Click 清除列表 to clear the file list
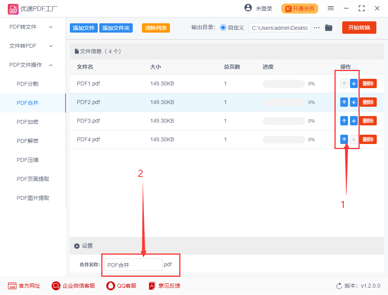 [x=156, y=28]
